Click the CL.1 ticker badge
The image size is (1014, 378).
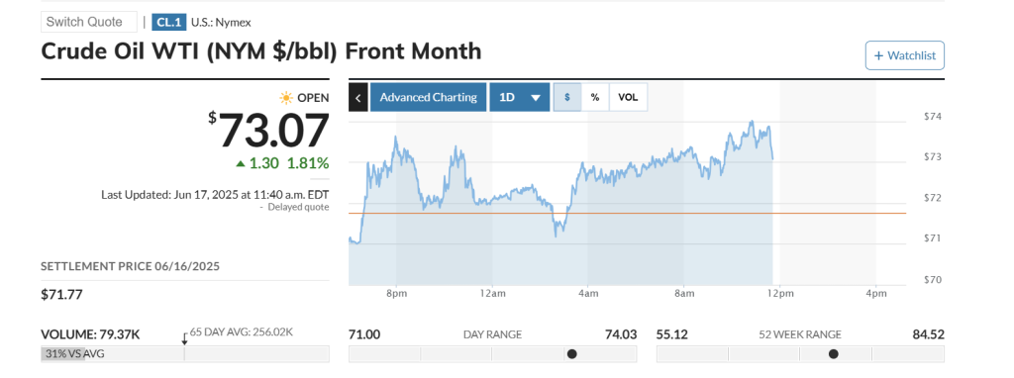click(x=169, y=22)
